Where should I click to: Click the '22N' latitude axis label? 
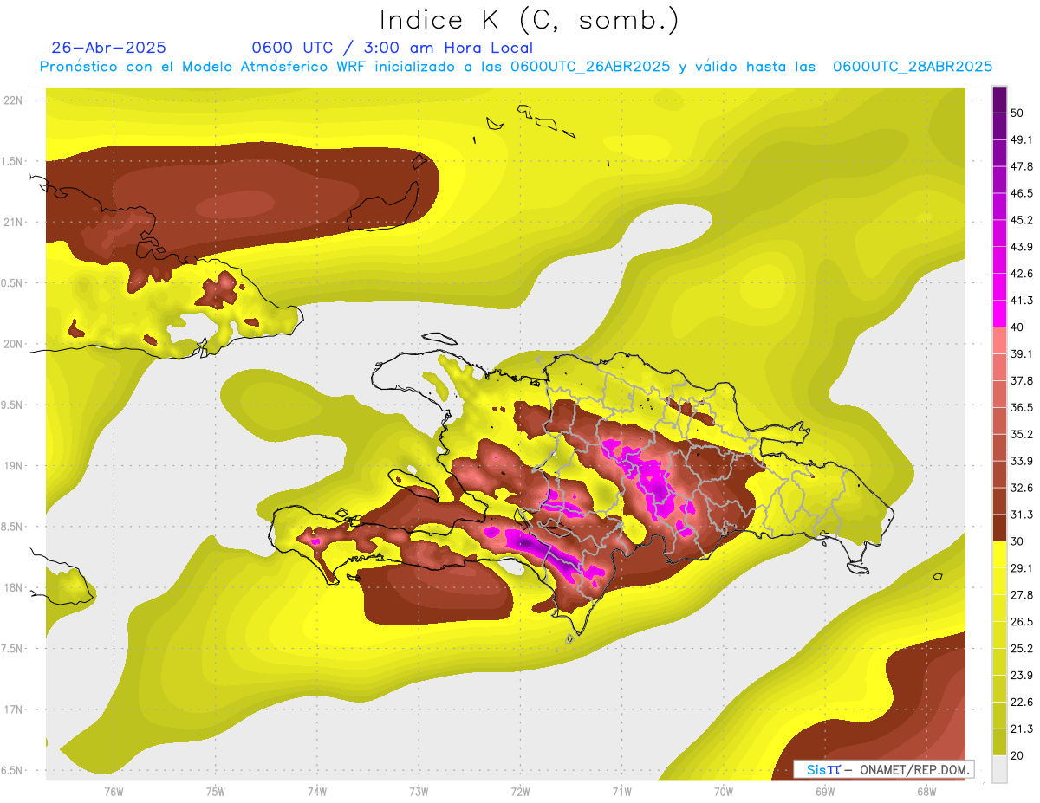point(13,100)
